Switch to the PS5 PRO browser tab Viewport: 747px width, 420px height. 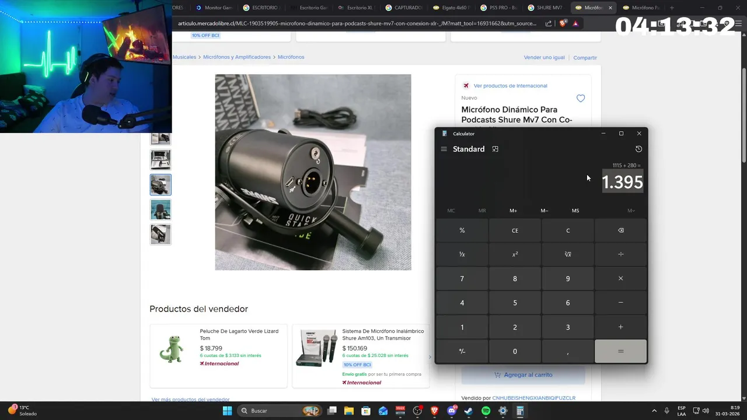[x=499, y=8]
